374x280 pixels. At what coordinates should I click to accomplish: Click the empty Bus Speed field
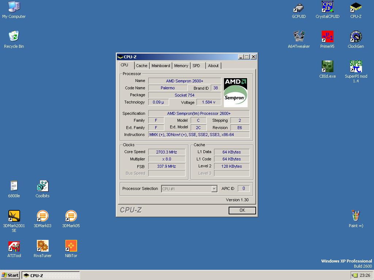pyautogui.click(x=167, y=173)
